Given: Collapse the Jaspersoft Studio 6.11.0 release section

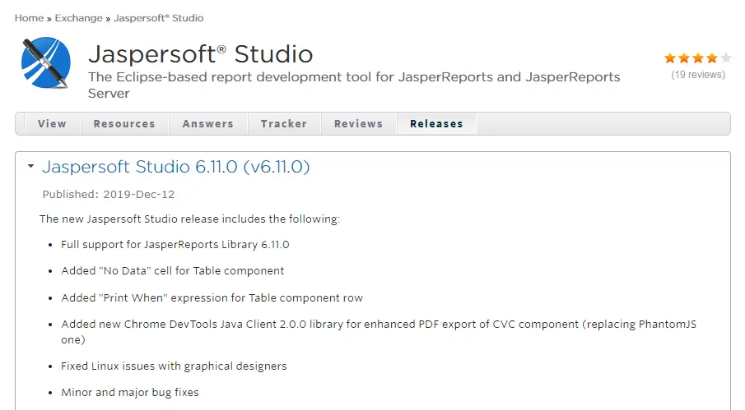Looking at the screenshot, I should [30, 167].
